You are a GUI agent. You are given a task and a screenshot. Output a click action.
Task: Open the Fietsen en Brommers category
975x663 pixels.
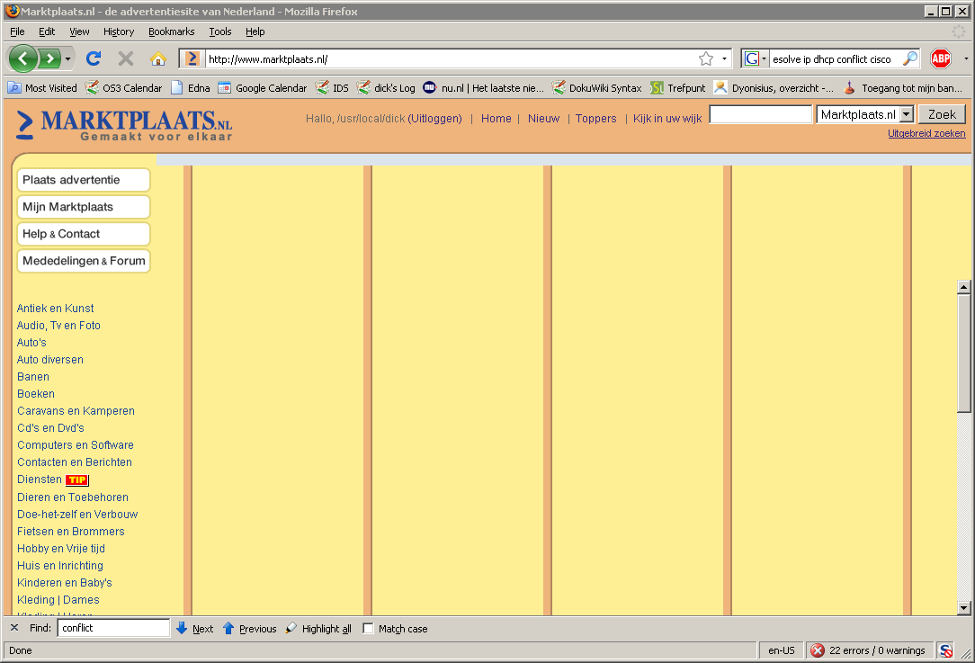(71, 532)
